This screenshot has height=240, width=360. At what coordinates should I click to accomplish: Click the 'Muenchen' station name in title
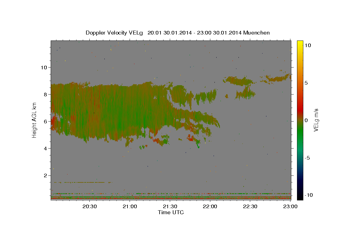point(256,33)
